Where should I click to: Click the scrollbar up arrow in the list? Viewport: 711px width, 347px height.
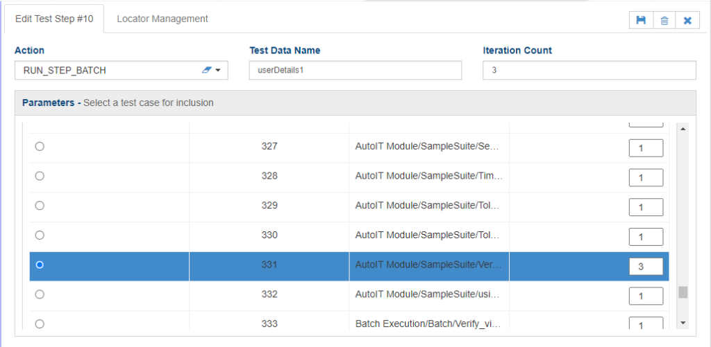point(683,129)
